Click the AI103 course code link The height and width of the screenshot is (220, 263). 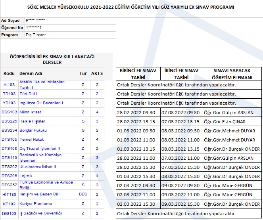tap(9, 84)
